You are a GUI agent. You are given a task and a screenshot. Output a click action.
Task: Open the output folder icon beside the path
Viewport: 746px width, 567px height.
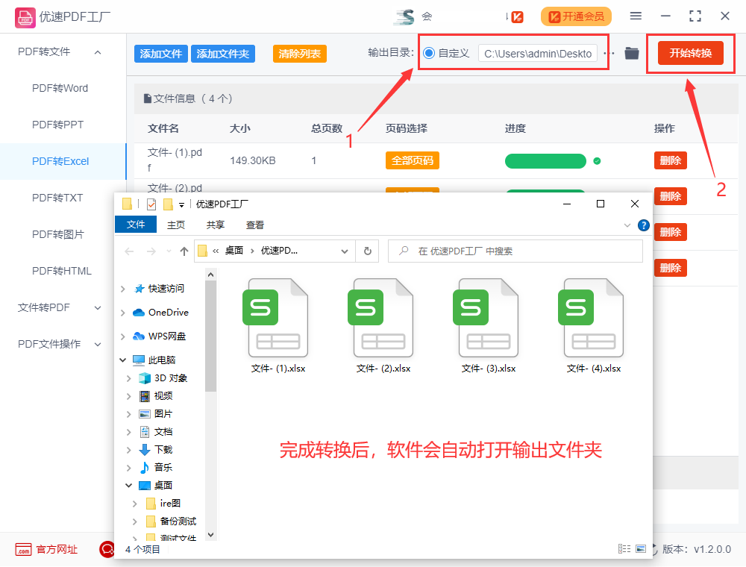coord(631,53)
